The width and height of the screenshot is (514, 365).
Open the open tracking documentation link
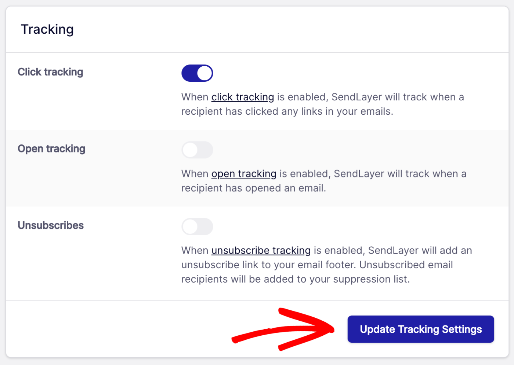pos(243,173)
